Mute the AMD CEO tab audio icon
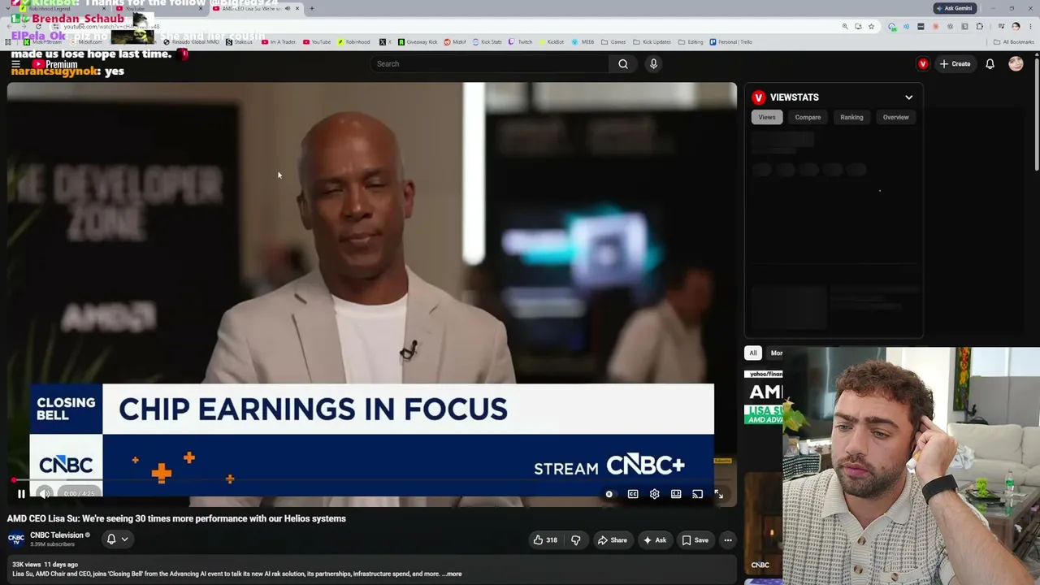 pos(287,8)
